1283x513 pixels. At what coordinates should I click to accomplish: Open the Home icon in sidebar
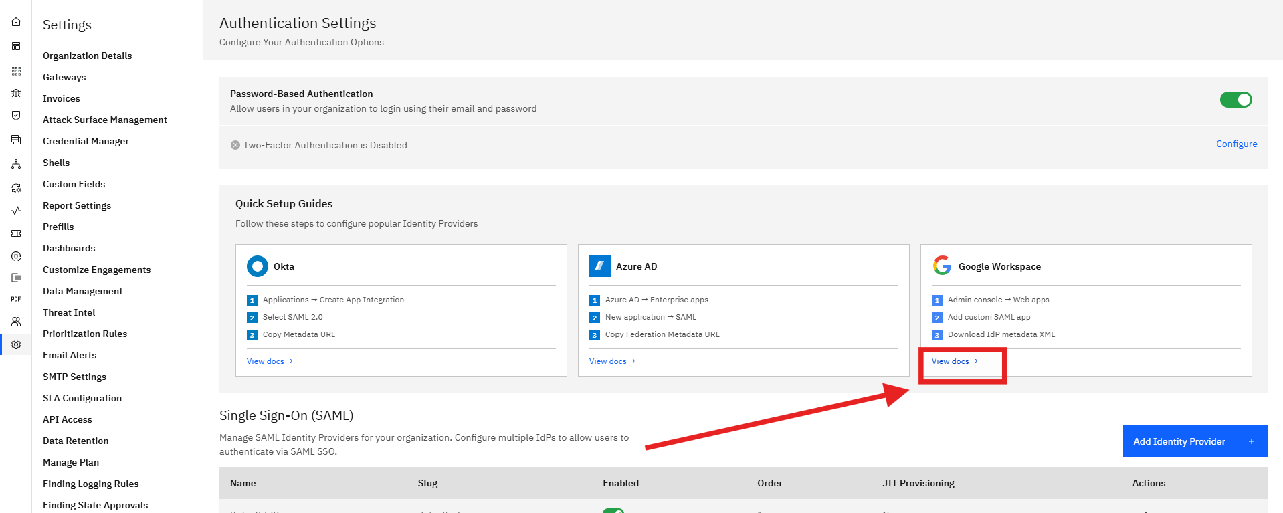click(16, 22)
